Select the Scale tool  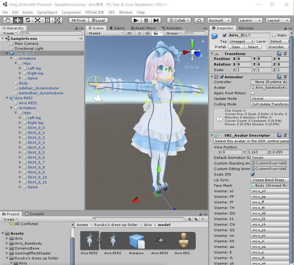pos(38,20)
